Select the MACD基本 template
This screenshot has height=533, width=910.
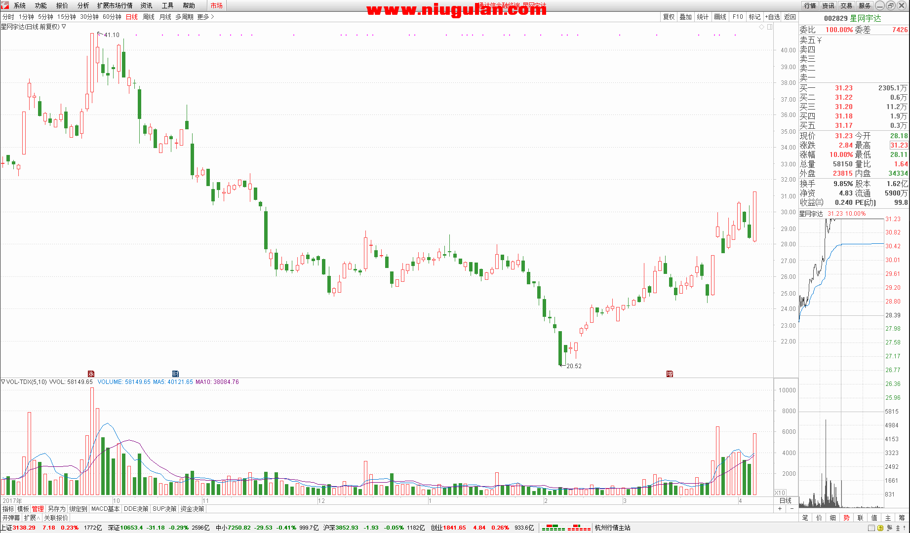pyautogui.click(x=106, y=509)
